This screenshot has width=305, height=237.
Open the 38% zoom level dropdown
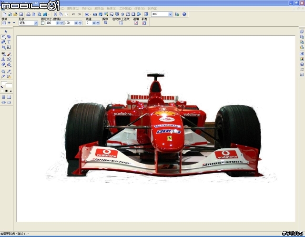170,14
